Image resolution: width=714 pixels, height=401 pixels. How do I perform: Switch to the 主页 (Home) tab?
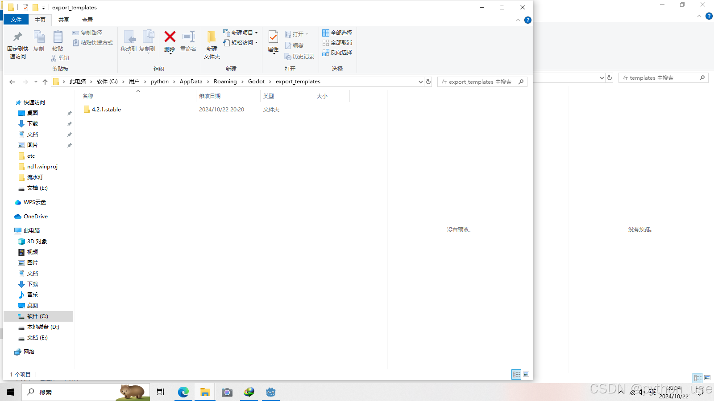(x=40, y=20)
